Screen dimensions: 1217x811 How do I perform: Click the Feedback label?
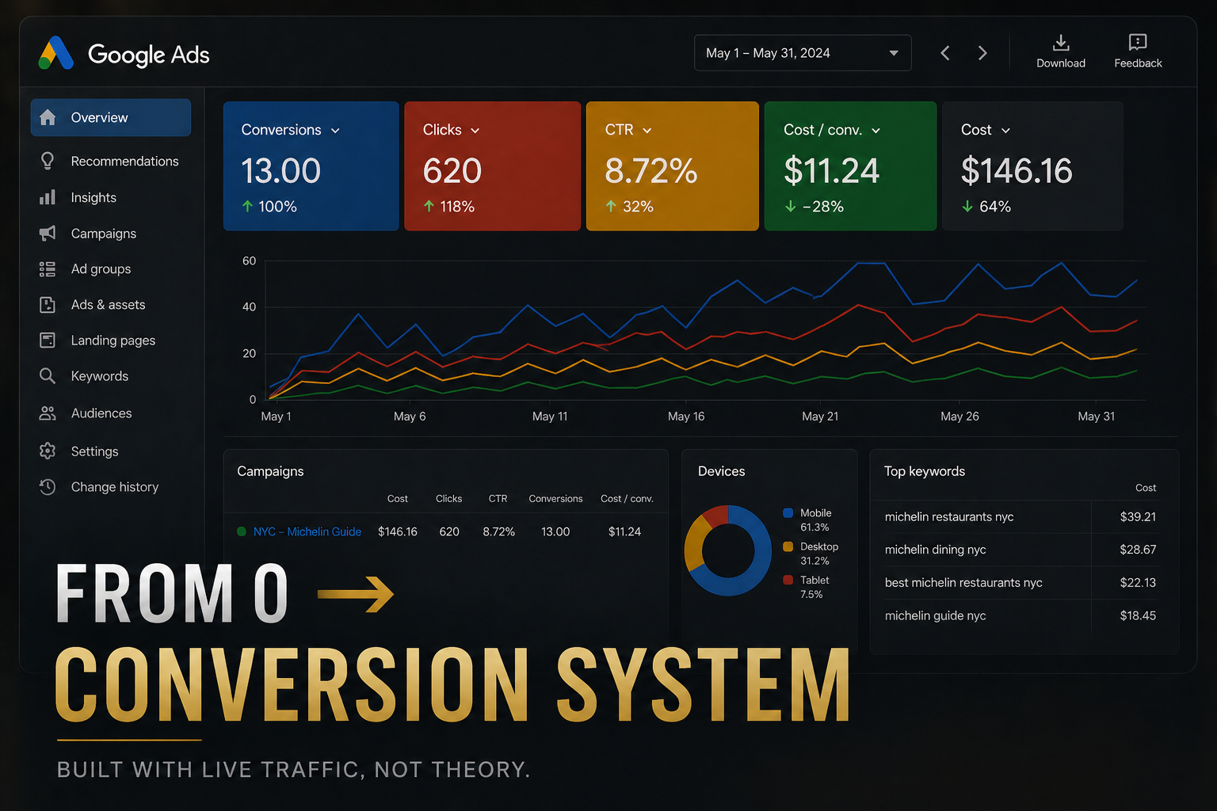1138,63
